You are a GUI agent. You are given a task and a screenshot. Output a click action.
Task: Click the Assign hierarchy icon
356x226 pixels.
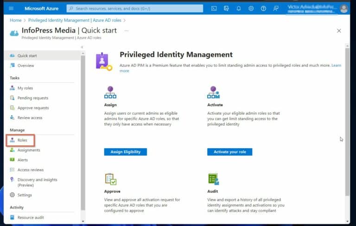tap(110, 92)
